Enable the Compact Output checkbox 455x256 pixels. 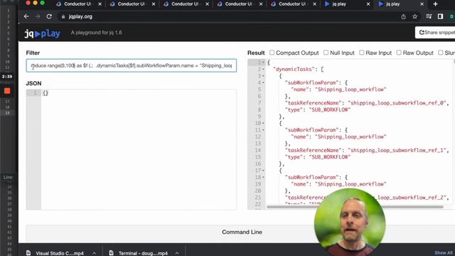[272, 53]
